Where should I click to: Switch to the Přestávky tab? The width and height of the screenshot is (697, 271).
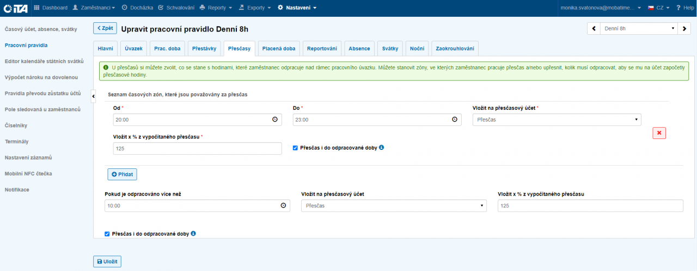point(204,48)
